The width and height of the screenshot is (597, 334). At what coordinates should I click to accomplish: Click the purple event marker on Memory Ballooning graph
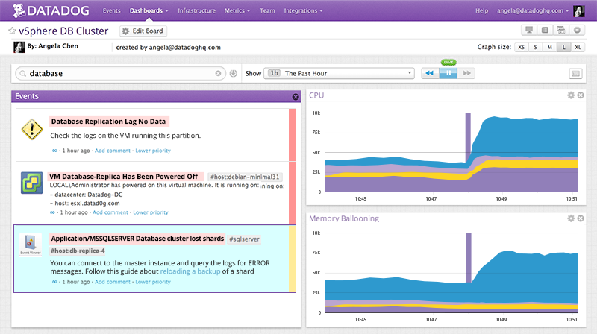[x=469, y=258]
